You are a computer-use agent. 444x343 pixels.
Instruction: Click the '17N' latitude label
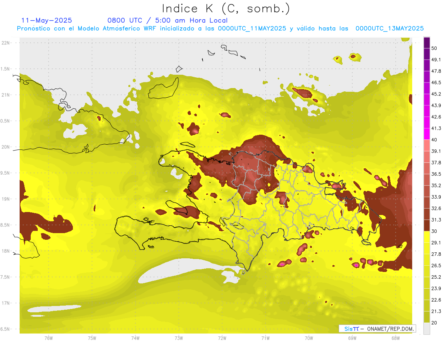tap(6, 303)
